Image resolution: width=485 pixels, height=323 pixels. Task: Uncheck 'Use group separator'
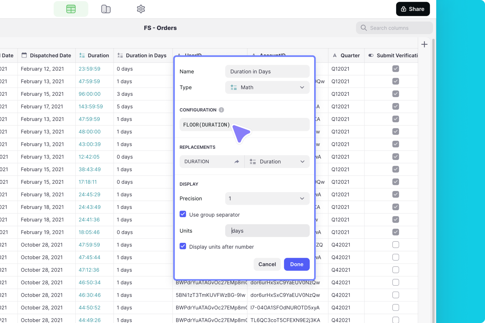pyautogui.click(x=183, y=214)
